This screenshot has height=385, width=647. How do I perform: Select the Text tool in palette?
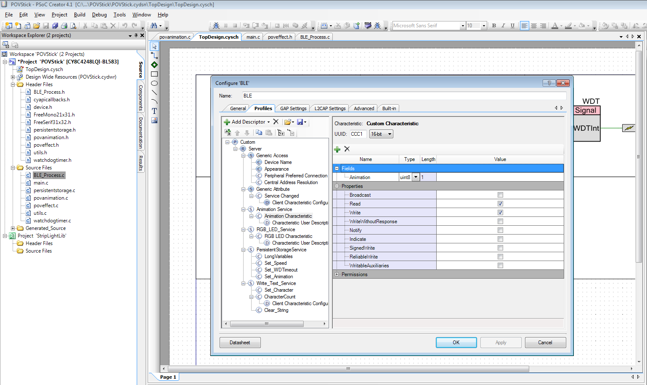coord(154,111)
